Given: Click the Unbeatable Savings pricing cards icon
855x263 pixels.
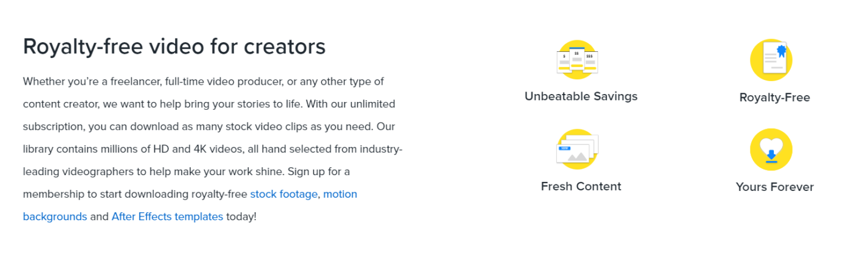Looking at the screenshot, I should [x=577, y=59].
